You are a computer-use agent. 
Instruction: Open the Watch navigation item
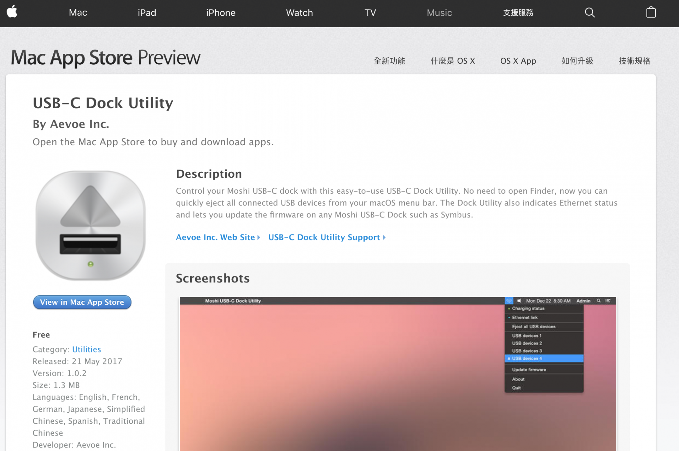pos(299,13)
